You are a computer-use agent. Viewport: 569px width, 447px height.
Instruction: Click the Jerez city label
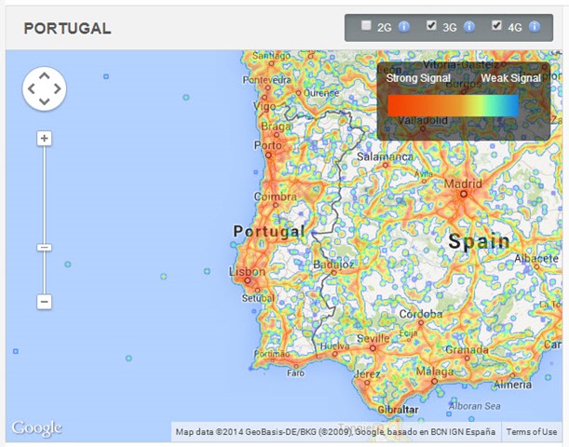point(367,373)
